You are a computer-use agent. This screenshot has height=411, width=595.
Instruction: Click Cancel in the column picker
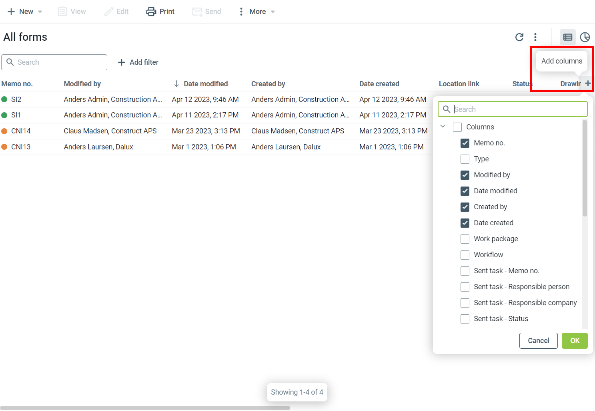tap(538, 341)
